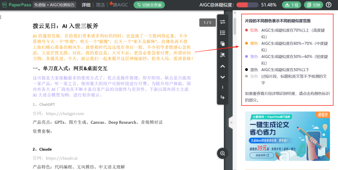Switch to the 简洁 view tab
The width and height of the screenshot is (338, 170).
100,5
